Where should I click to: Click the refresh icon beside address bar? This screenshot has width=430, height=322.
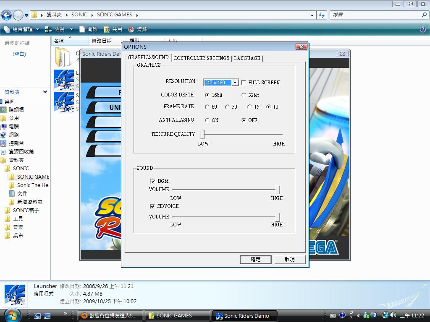322,15
